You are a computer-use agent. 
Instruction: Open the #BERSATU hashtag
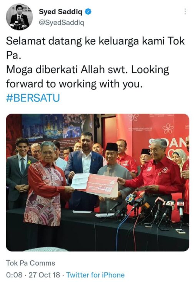33,98
